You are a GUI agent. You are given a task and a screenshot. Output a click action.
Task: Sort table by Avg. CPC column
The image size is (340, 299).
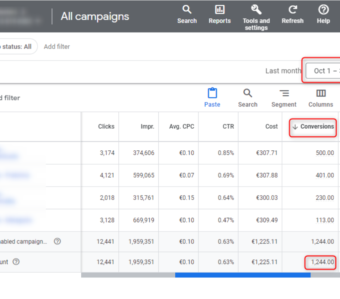(182, 127)
